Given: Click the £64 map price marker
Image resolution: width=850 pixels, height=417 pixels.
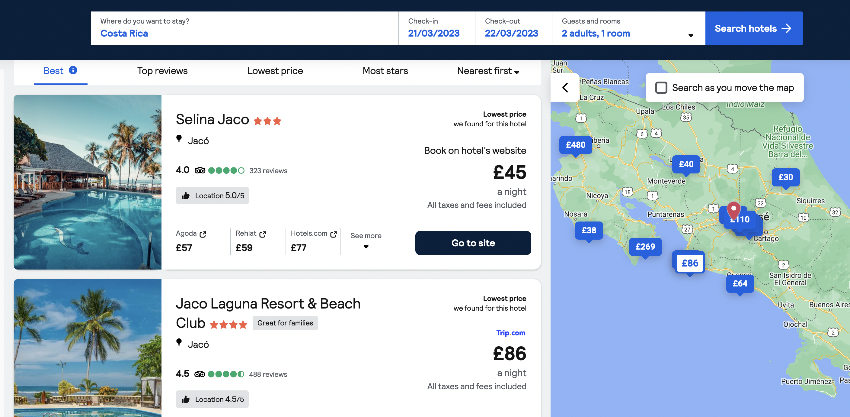Looking at the screenshot, I should [x=740, y=283].
